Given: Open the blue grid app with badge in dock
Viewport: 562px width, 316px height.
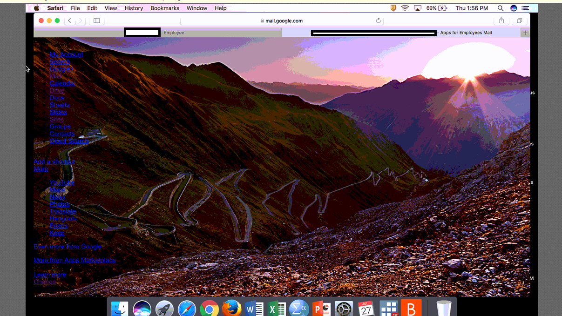Looking at the screenshot, I should click(x=388, y=308).
